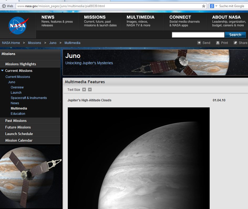Screen dimensions: 248x209
Task: Click the Jupiter high-altitude clouds image
Action: 138,158
